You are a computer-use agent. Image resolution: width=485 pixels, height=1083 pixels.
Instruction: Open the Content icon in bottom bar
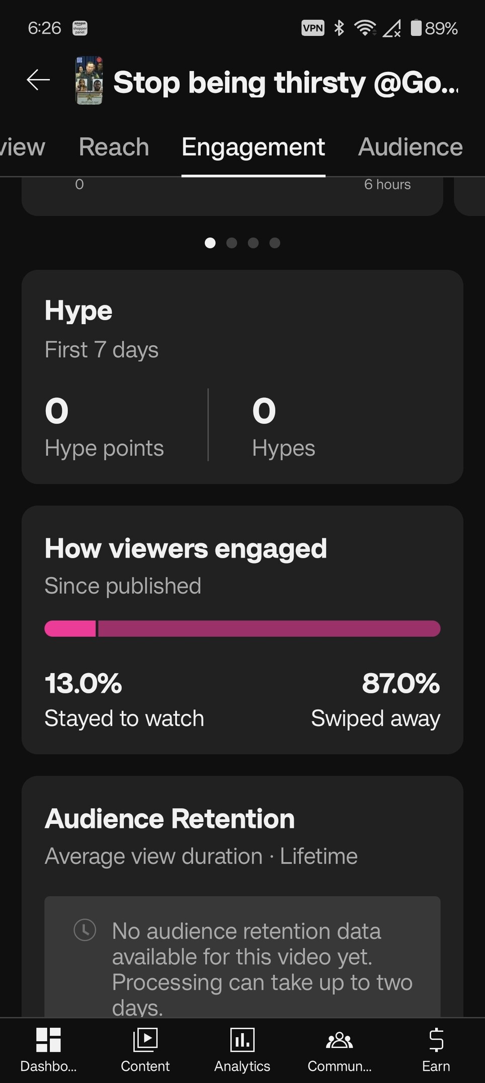pos(145,1040)
